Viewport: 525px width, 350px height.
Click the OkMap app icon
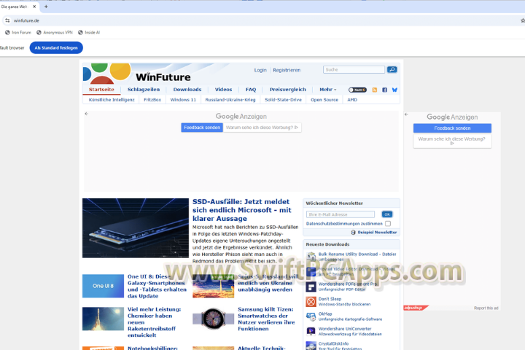pos(311,316)
